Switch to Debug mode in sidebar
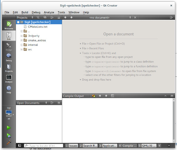 [x=9, y=57]
